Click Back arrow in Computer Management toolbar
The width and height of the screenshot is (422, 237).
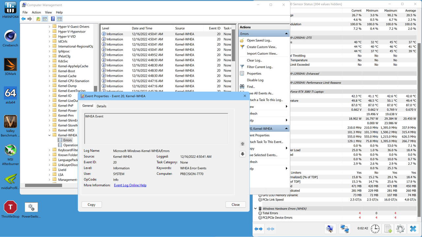pyautogui.click(x=23, y=19)
